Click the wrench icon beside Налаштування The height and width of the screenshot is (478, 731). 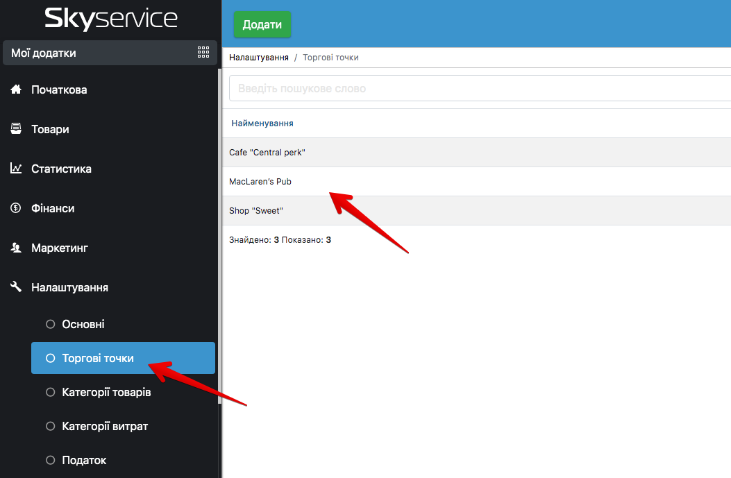16,287
